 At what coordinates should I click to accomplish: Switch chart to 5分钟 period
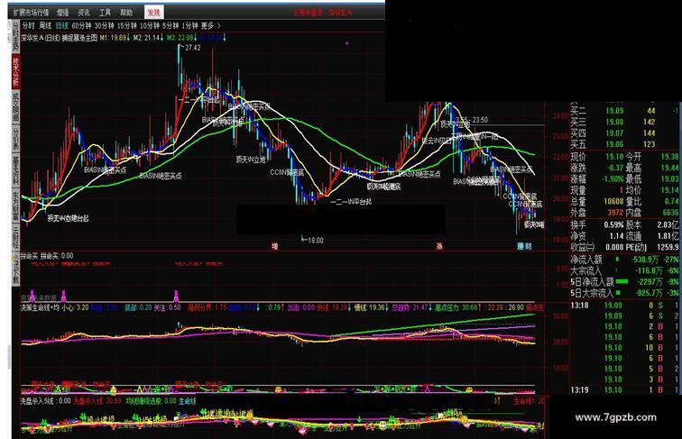[x=170, y=25]
